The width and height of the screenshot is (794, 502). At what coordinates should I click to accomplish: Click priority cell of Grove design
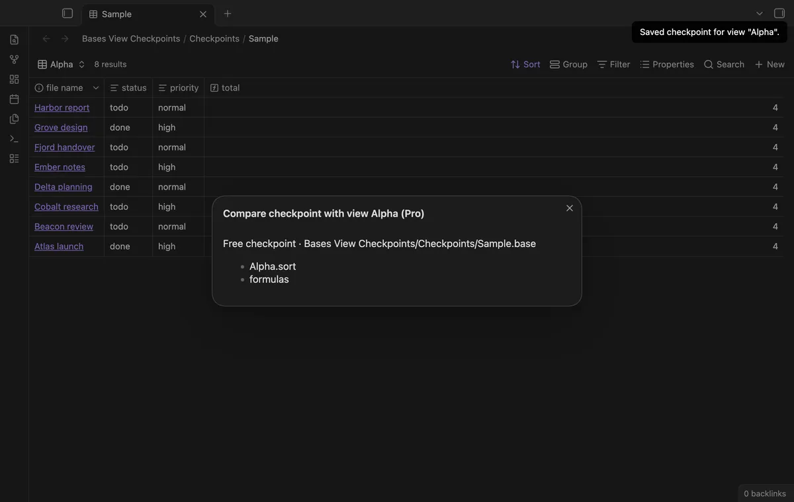coord(179,127)
